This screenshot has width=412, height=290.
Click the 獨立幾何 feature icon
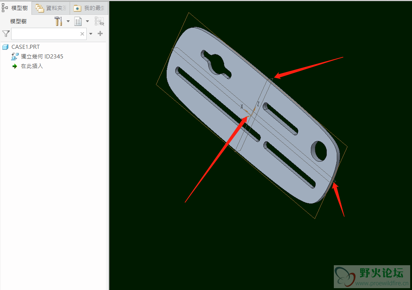(15, 57)
